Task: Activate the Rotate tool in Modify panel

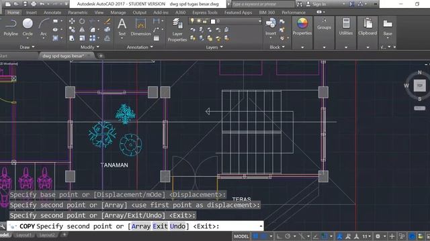Action: tap(82, 21)
